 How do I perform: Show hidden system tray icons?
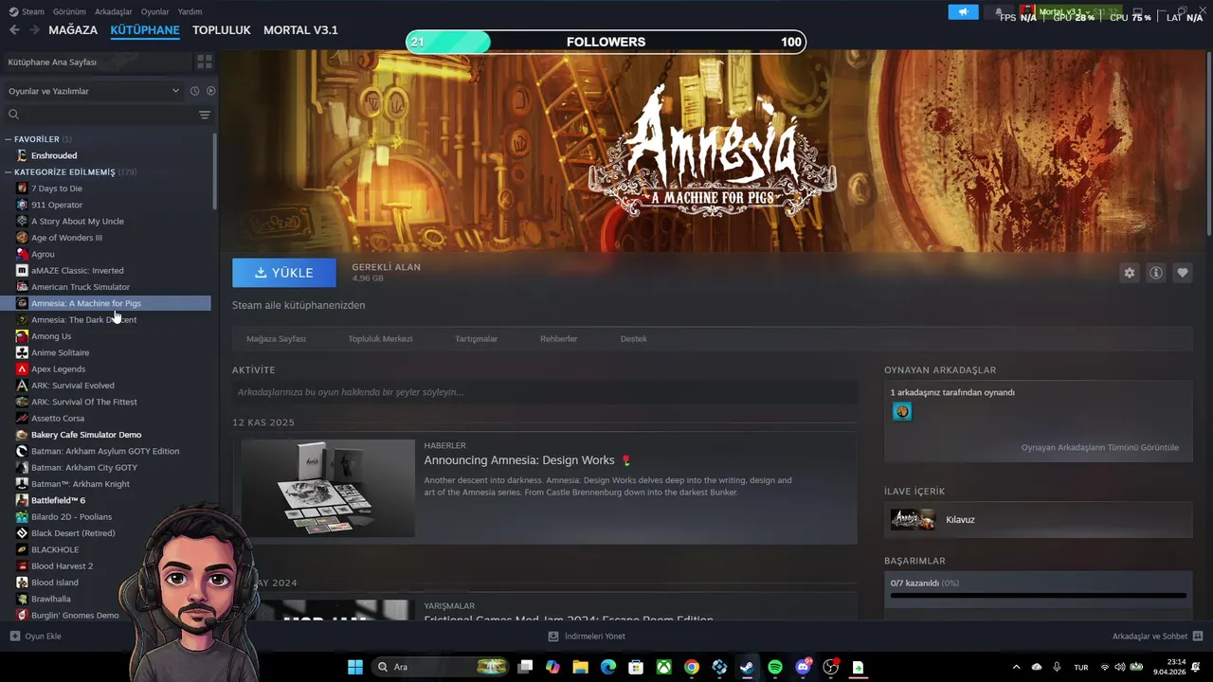(1016, 667)
